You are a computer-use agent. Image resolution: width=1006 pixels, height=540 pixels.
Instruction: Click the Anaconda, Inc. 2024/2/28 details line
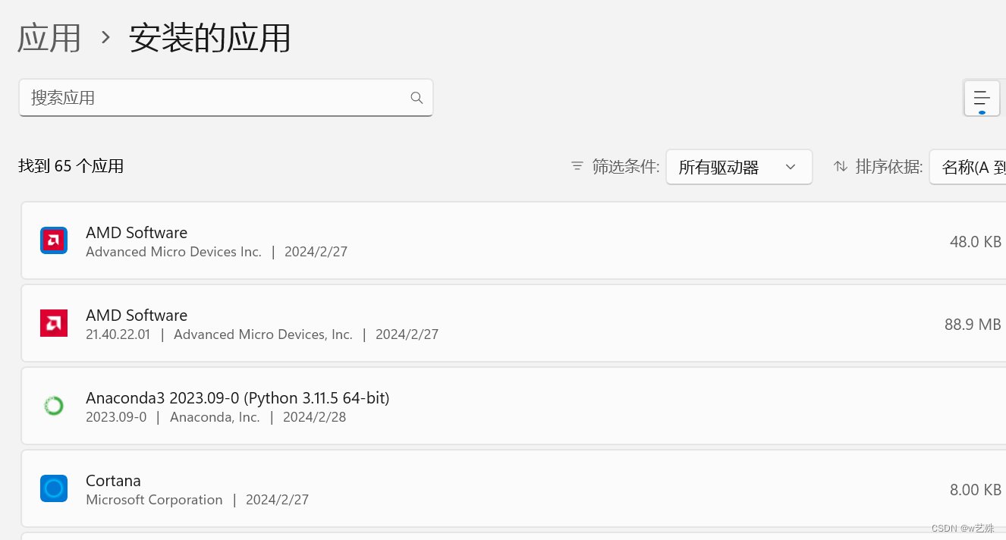pos(215,417)
